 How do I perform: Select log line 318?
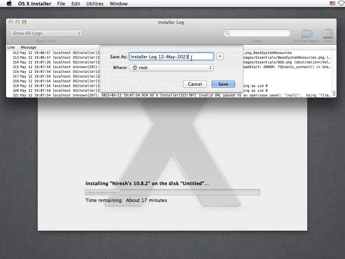(169, 81)
